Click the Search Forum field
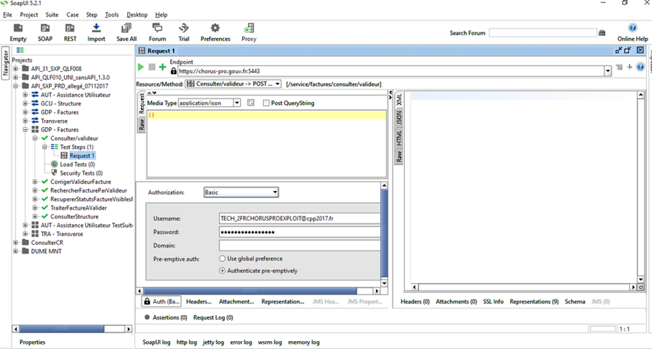 point(543,33)
